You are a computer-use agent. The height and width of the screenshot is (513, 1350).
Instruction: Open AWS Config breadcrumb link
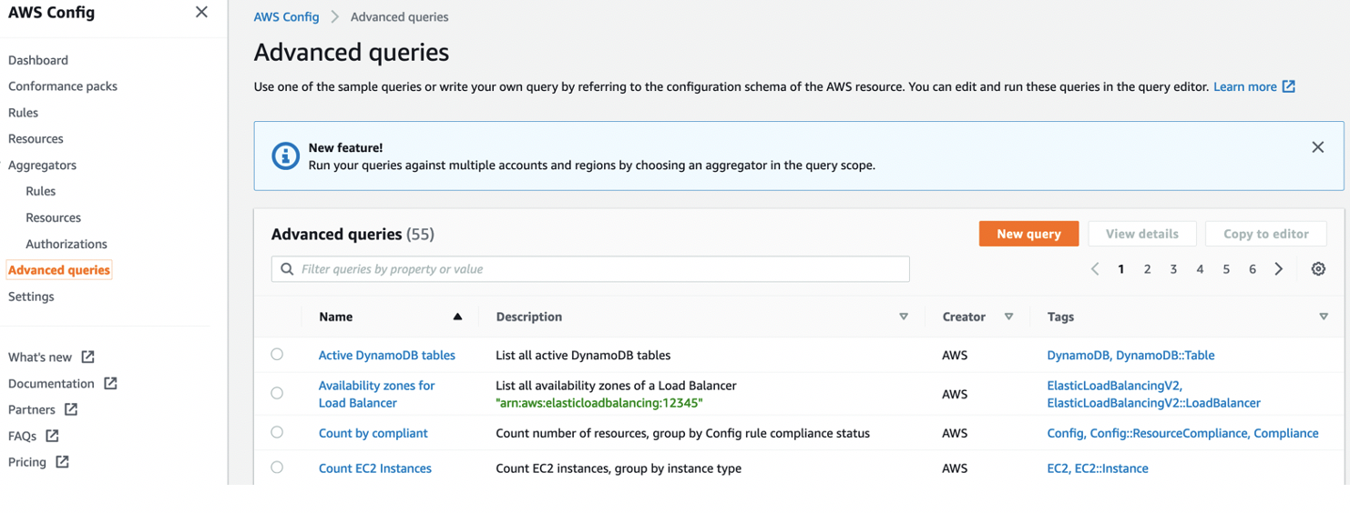(x=287, y=17)
